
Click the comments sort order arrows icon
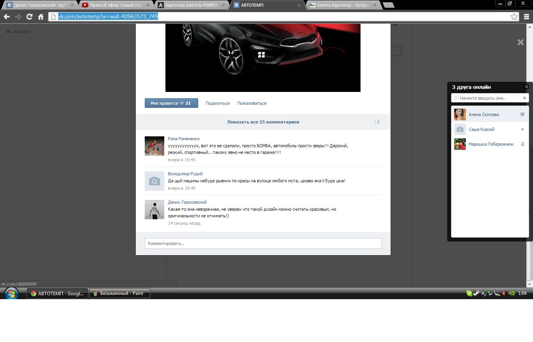377,122
